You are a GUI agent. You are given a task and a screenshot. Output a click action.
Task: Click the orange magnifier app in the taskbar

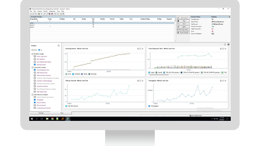[63, 119]
